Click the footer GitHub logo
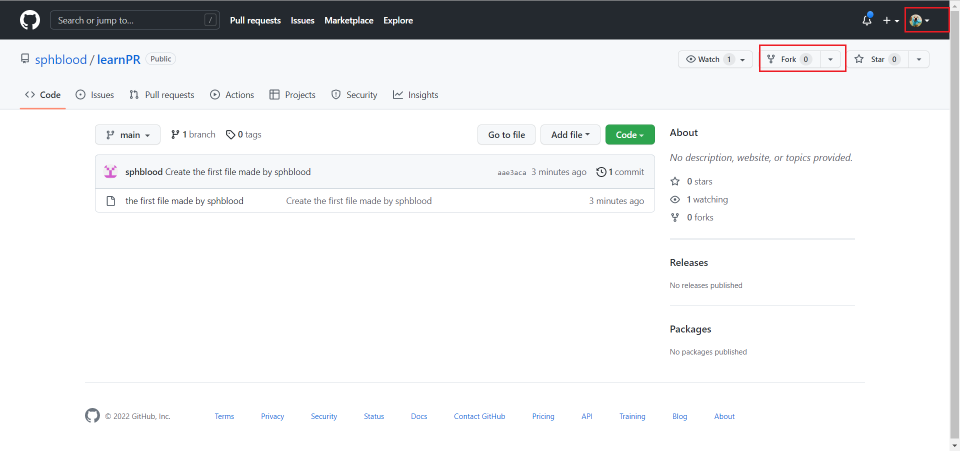The image size is (960, 451). 92,415
